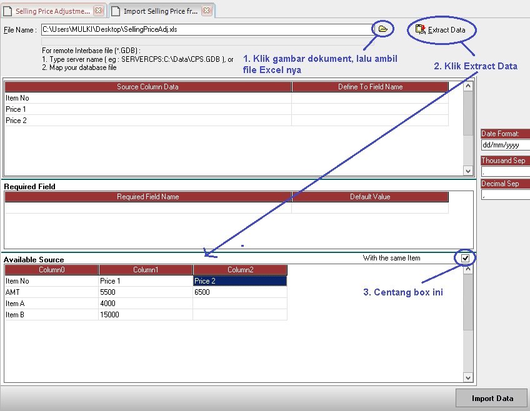Click document icon on Selling Price Adjustment tab

coord(7,11)
